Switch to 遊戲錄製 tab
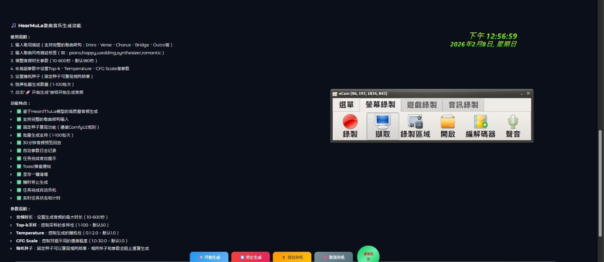Image resolution: width=604 pixels, height=262 pixels. pos(422,105)
